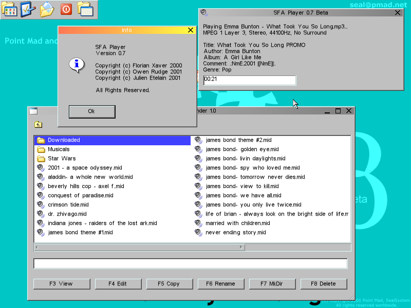Select the Downloaded folder
The height and width of the screenshot is (308, 411).
click(64, 140)
